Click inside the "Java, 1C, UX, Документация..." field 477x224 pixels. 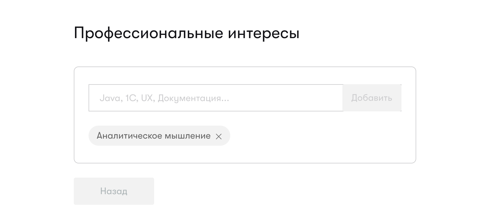coord(215,98)
